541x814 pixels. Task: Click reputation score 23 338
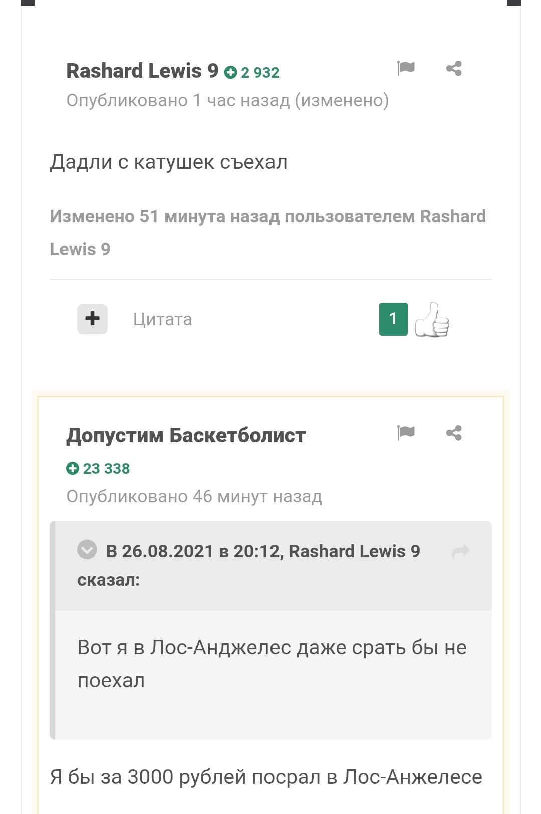coord(106,468)
